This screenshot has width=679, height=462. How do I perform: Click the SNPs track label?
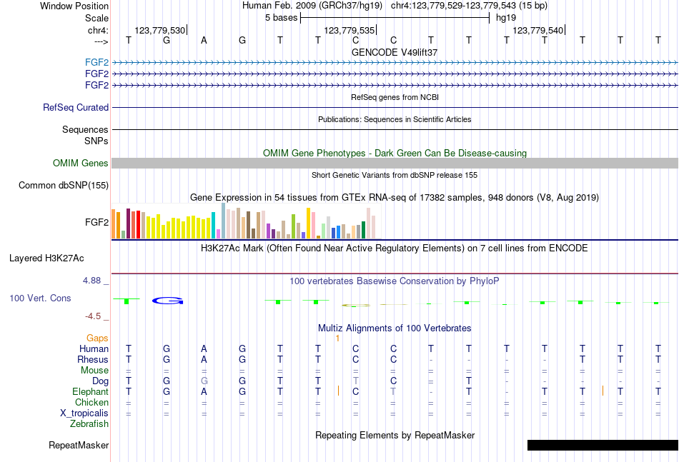(96, 141)
